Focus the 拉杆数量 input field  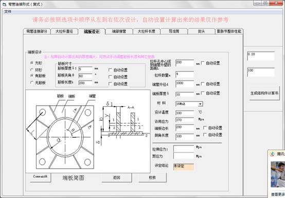[x=185, y=75]
